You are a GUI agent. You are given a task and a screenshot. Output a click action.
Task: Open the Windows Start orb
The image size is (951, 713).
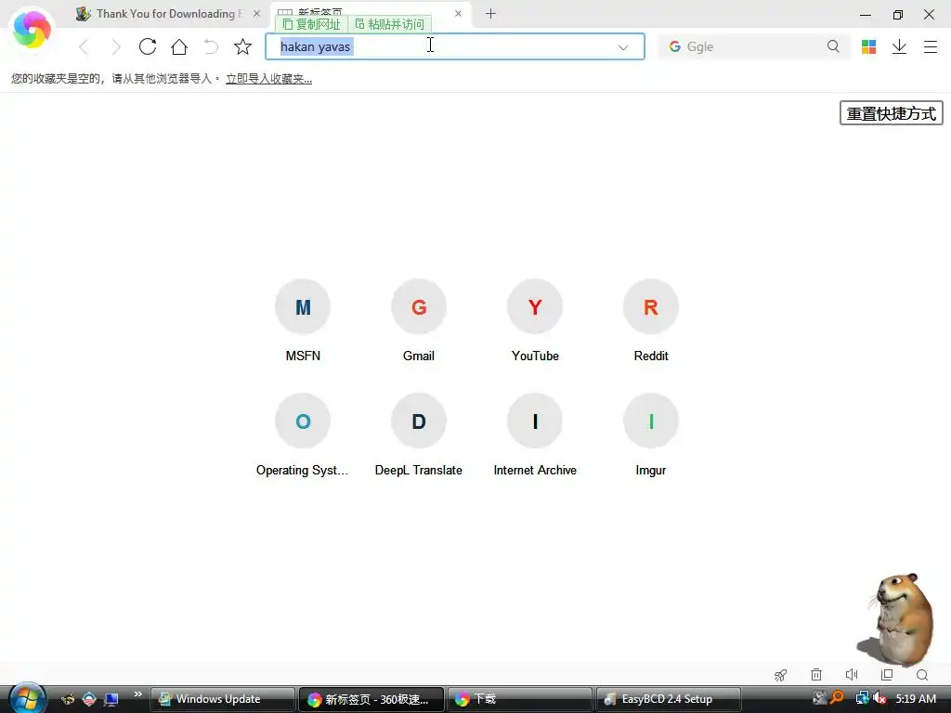[x=27, y=698]
